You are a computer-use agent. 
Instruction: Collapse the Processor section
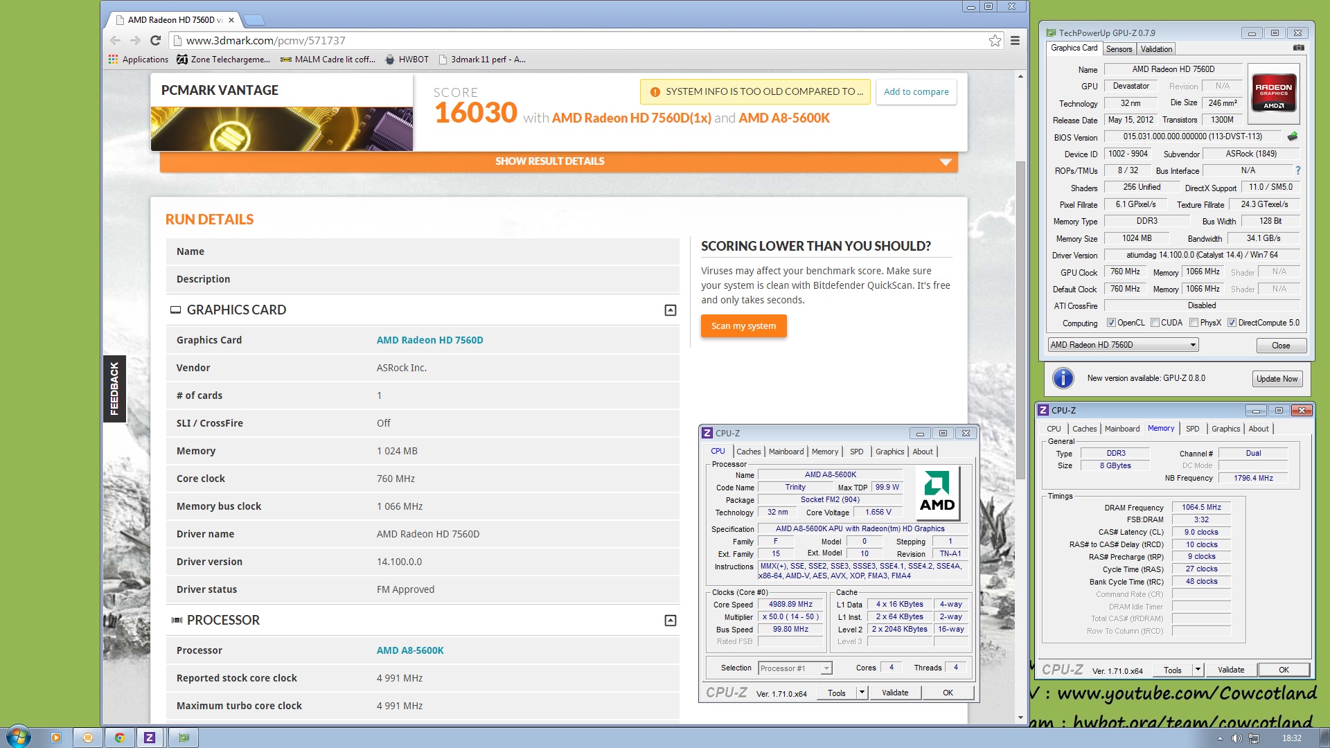(670, 621)
